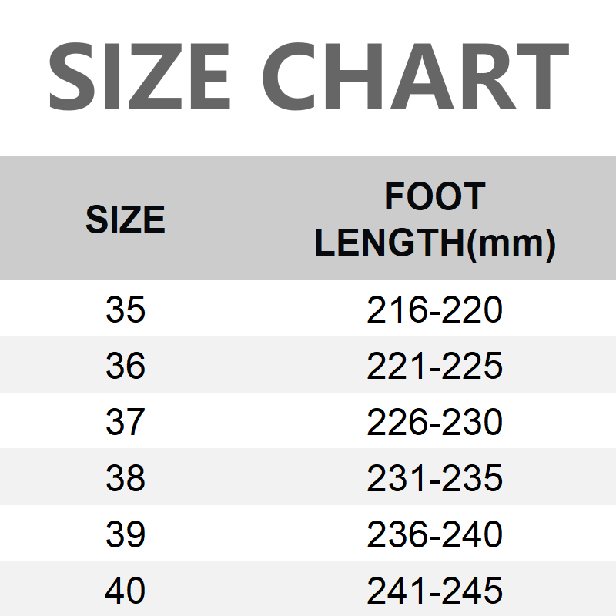The height and width of the screenshot is (616, 616).
Task: Click the (mm) unit in the header
Action: click(512, 244)
